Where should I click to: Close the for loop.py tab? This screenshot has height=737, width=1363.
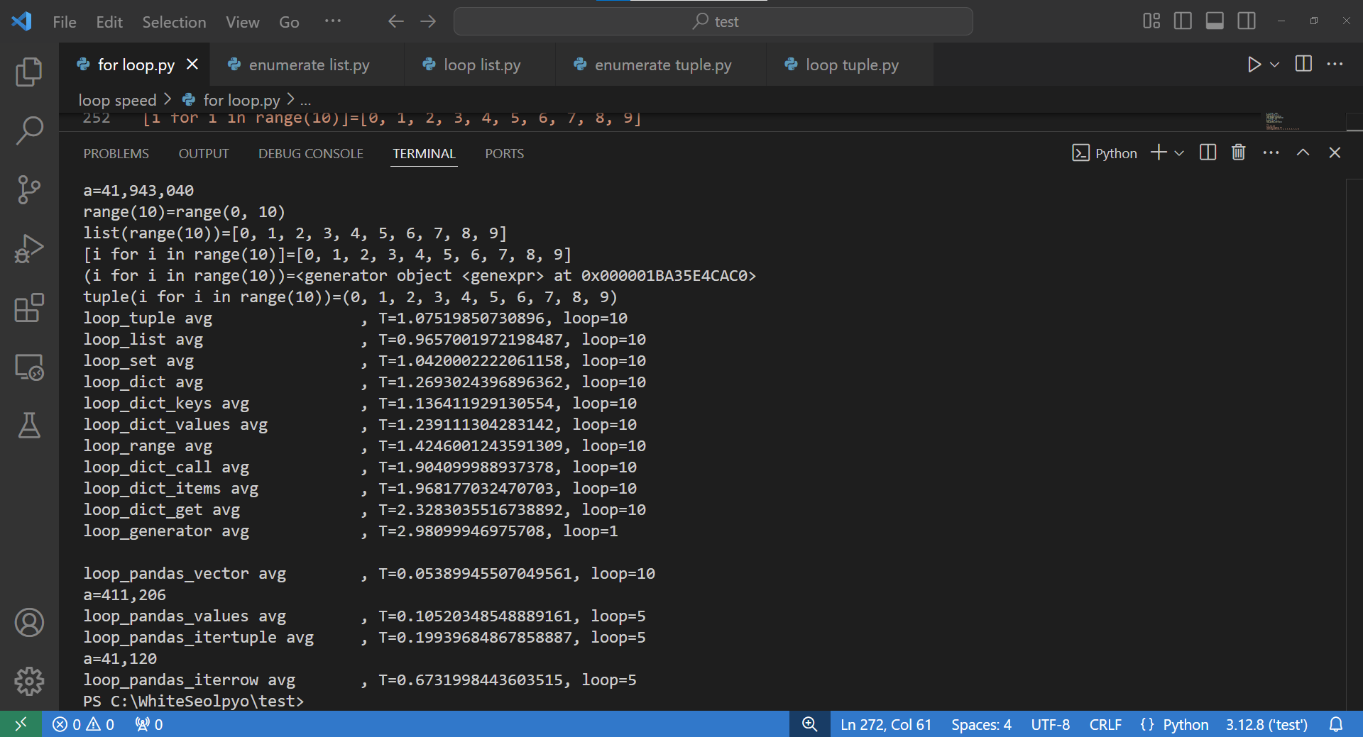pos(192,65)
